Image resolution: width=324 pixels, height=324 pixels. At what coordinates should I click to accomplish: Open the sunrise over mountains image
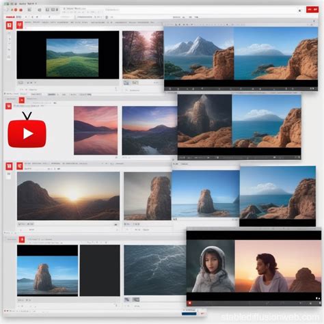[68, 196]
